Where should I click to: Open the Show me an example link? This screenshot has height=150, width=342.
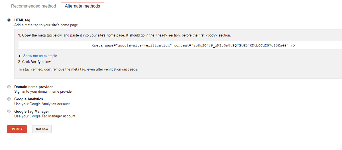(40, 56)
